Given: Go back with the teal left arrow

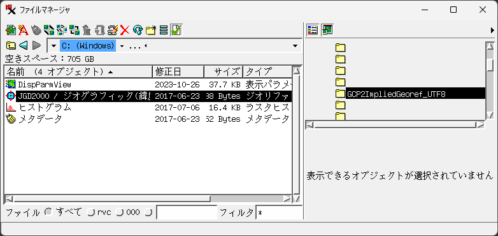Looking at the screenshot, I should [24, 45].
